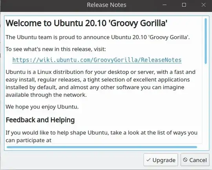Click the 'To see what's new' sentence
This screenshot has width=212, height=170.
click(x=56, y=49)
